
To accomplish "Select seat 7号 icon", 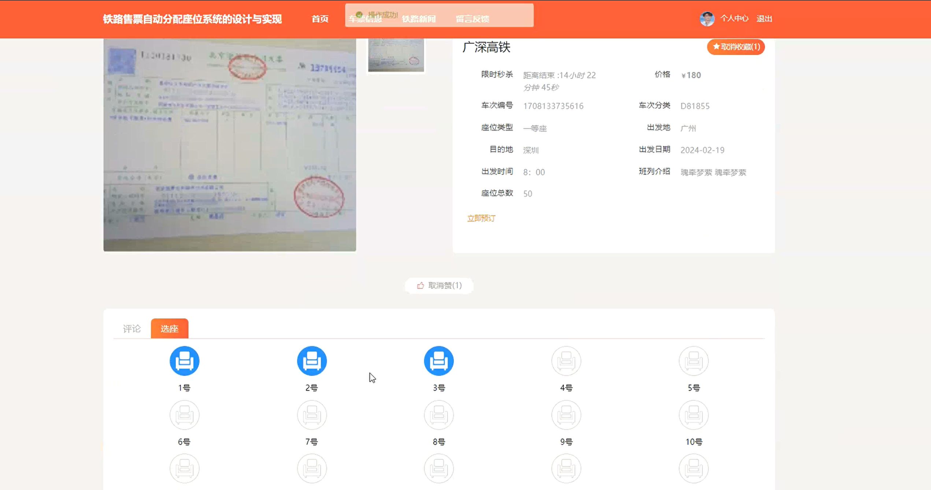I will click(312, 415).
